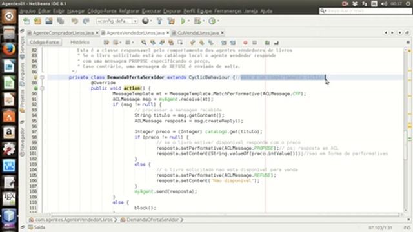The height and width of the screenshot is (232, 413).
Task: Open dropdown arrow beside browser globe icon
Action: coord(150,21)
